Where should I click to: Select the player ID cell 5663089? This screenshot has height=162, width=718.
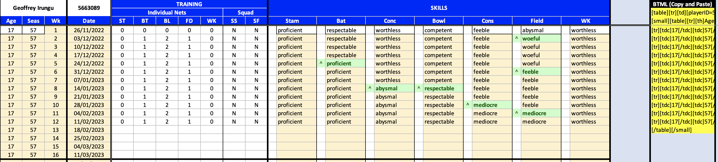(89, 8)
